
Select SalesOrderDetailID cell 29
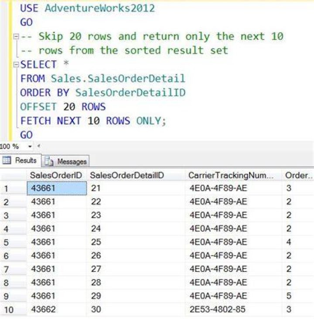[x=136, y=296]
